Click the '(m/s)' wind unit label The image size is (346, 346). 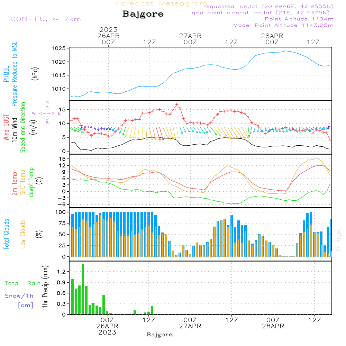tap(33, 127)
